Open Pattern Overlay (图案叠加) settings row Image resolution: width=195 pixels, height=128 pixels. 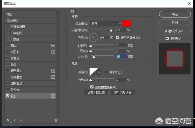point(30,83)
